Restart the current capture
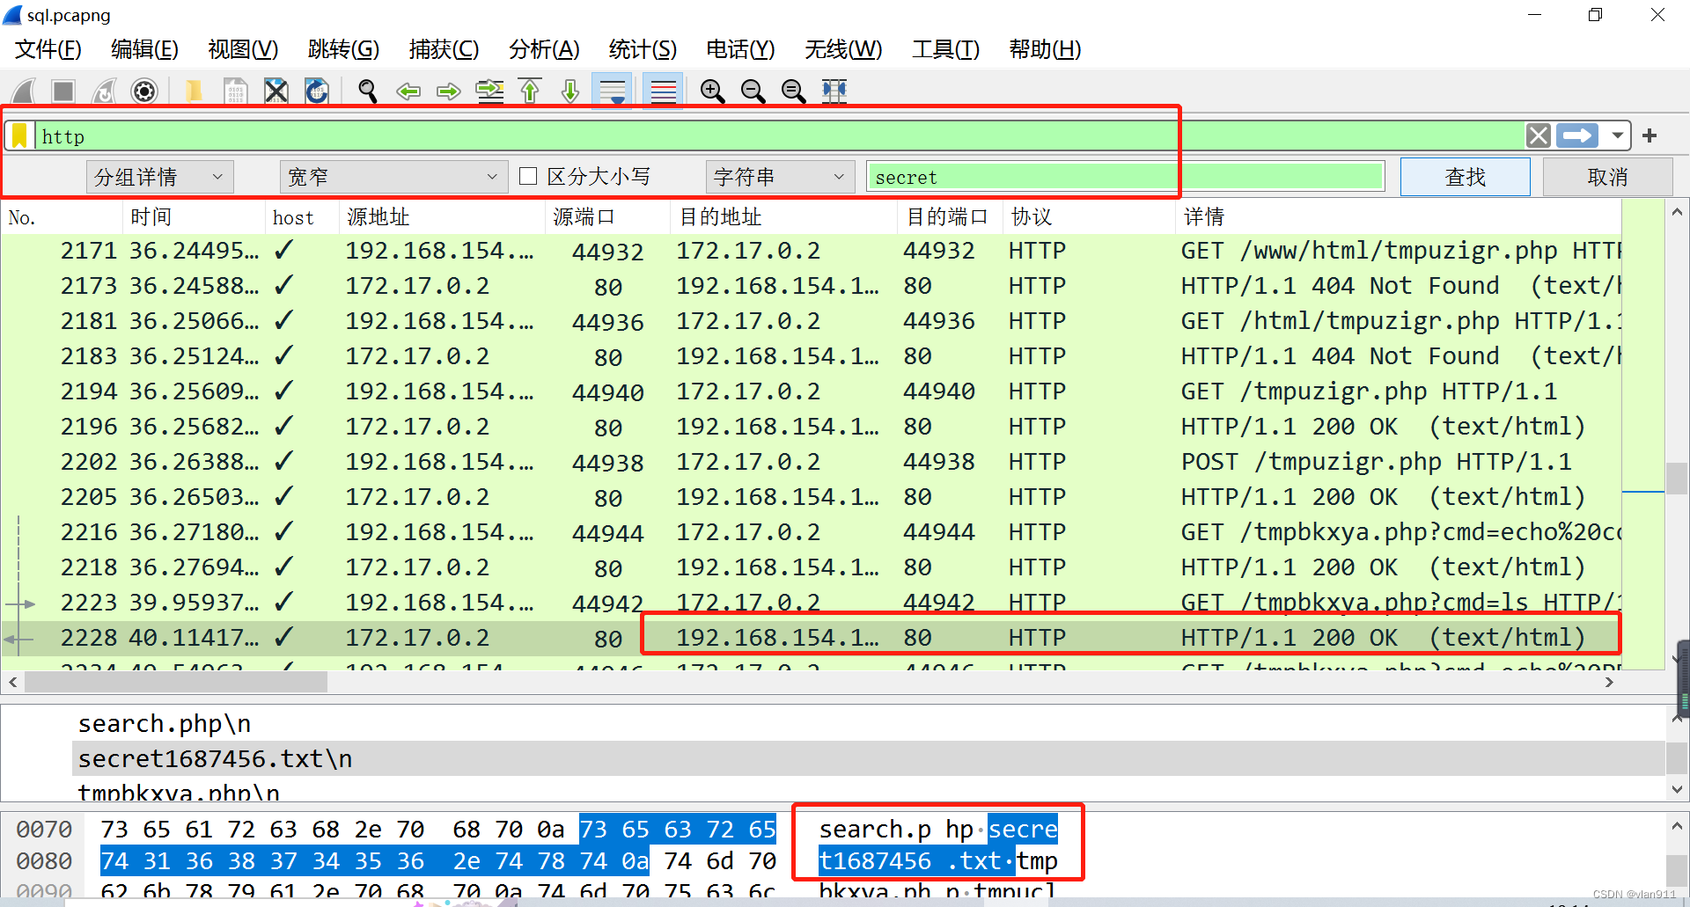The width and height of the screenshot is (1690, 907). [x=104, y=91]
